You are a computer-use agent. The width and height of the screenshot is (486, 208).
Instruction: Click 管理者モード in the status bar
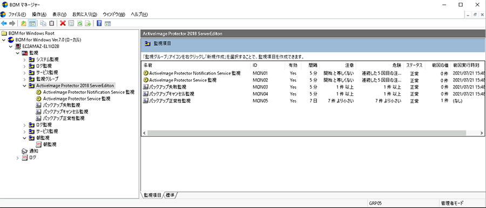point(453,203)
